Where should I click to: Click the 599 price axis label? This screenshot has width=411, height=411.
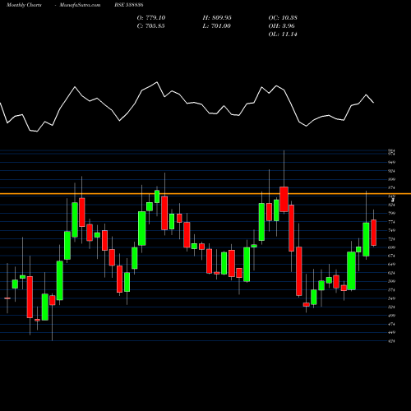[x=392, y=281]
